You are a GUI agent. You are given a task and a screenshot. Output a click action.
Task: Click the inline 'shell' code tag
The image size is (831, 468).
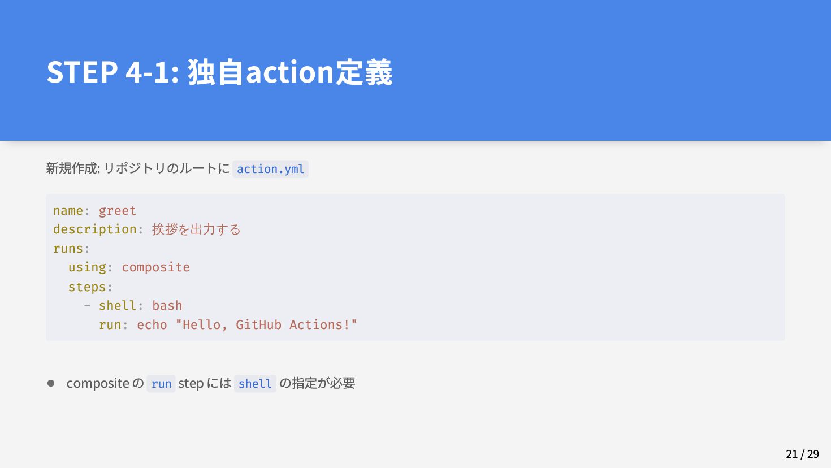[255, 384]
